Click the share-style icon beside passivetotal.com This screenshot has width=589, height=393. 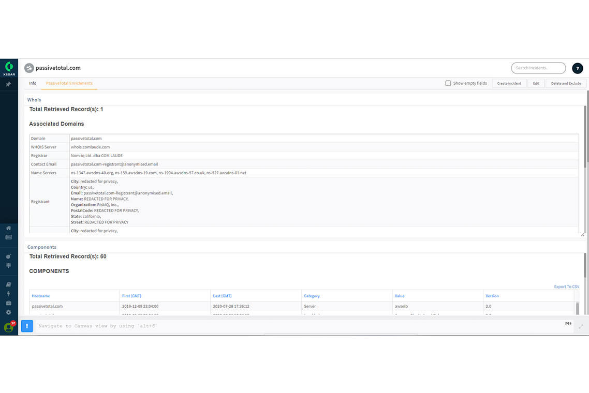tap(29, 68)
